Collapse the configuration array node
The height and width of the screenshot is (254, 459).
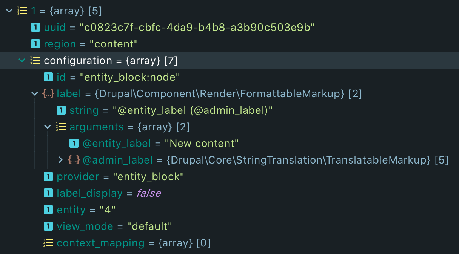[x=22, y=60]
